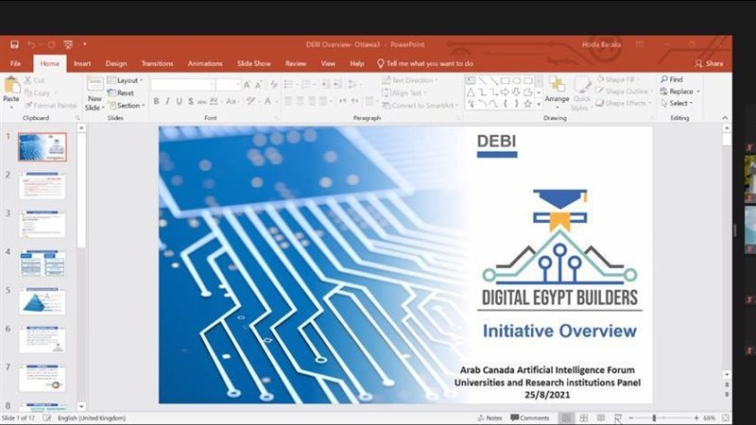Image resolution: width=756 pixels, height=425 pixels.
Task: Click the Increase List Level icon
Action: pos(337,85)
